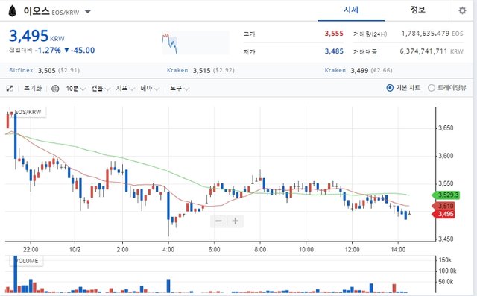Open the 10분 interval dropdown
This screenshot has width=477, height=296.
click(x=76, y=89)
